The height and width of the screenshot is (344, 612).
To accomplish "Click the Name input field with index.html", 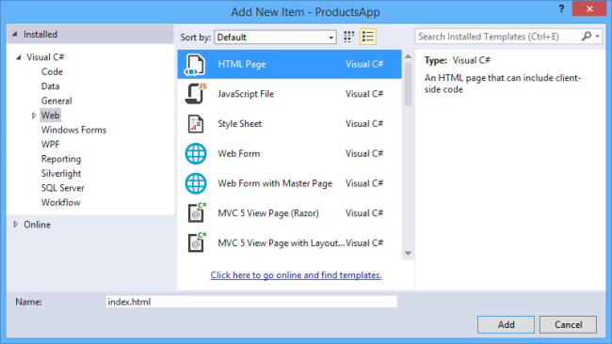I will [251, 302].
